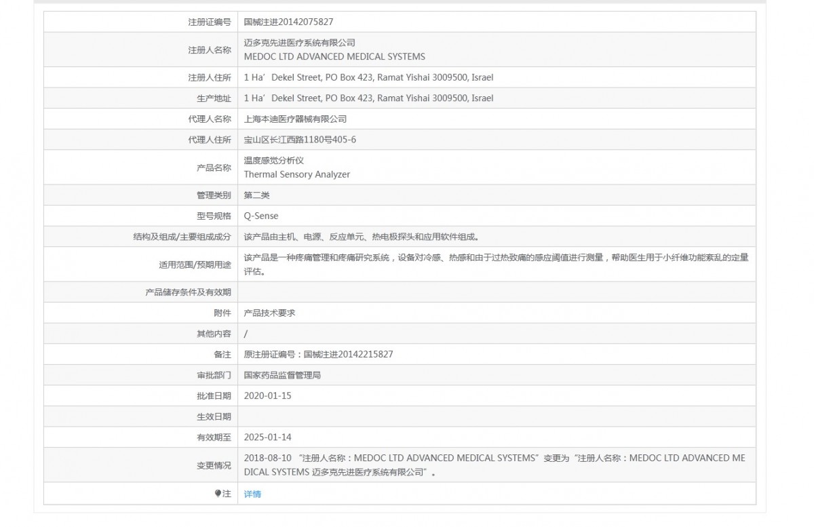Click the approval date 2020-01-15

pos(267,395)
